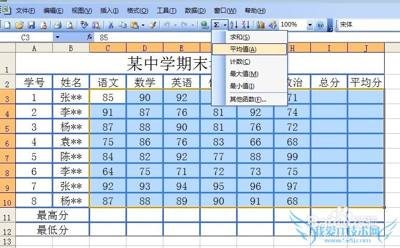Open the zoom percentage dropdown arrow
Viewport: 400px width, 248px height.
(310, 25)
